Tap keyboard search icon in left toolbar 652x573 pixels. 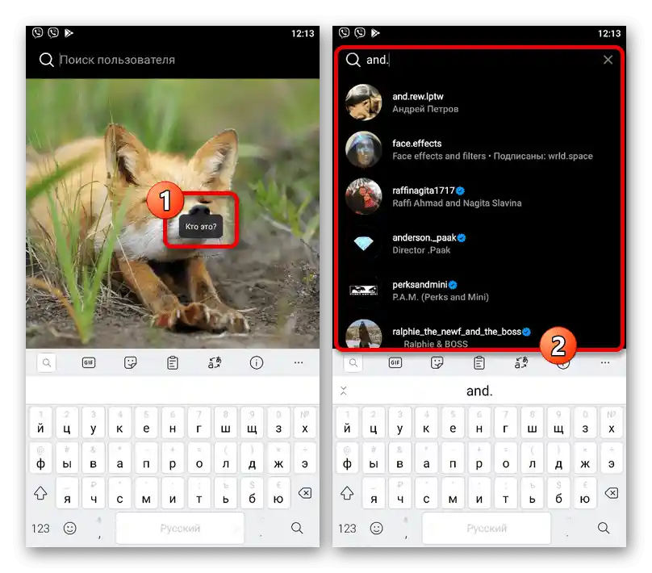(x=47, y=362)
